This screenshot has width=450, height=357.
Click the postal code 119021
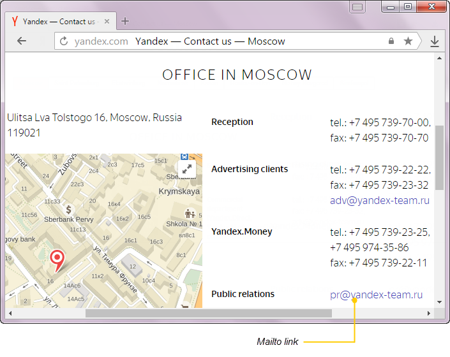point(24,133)
